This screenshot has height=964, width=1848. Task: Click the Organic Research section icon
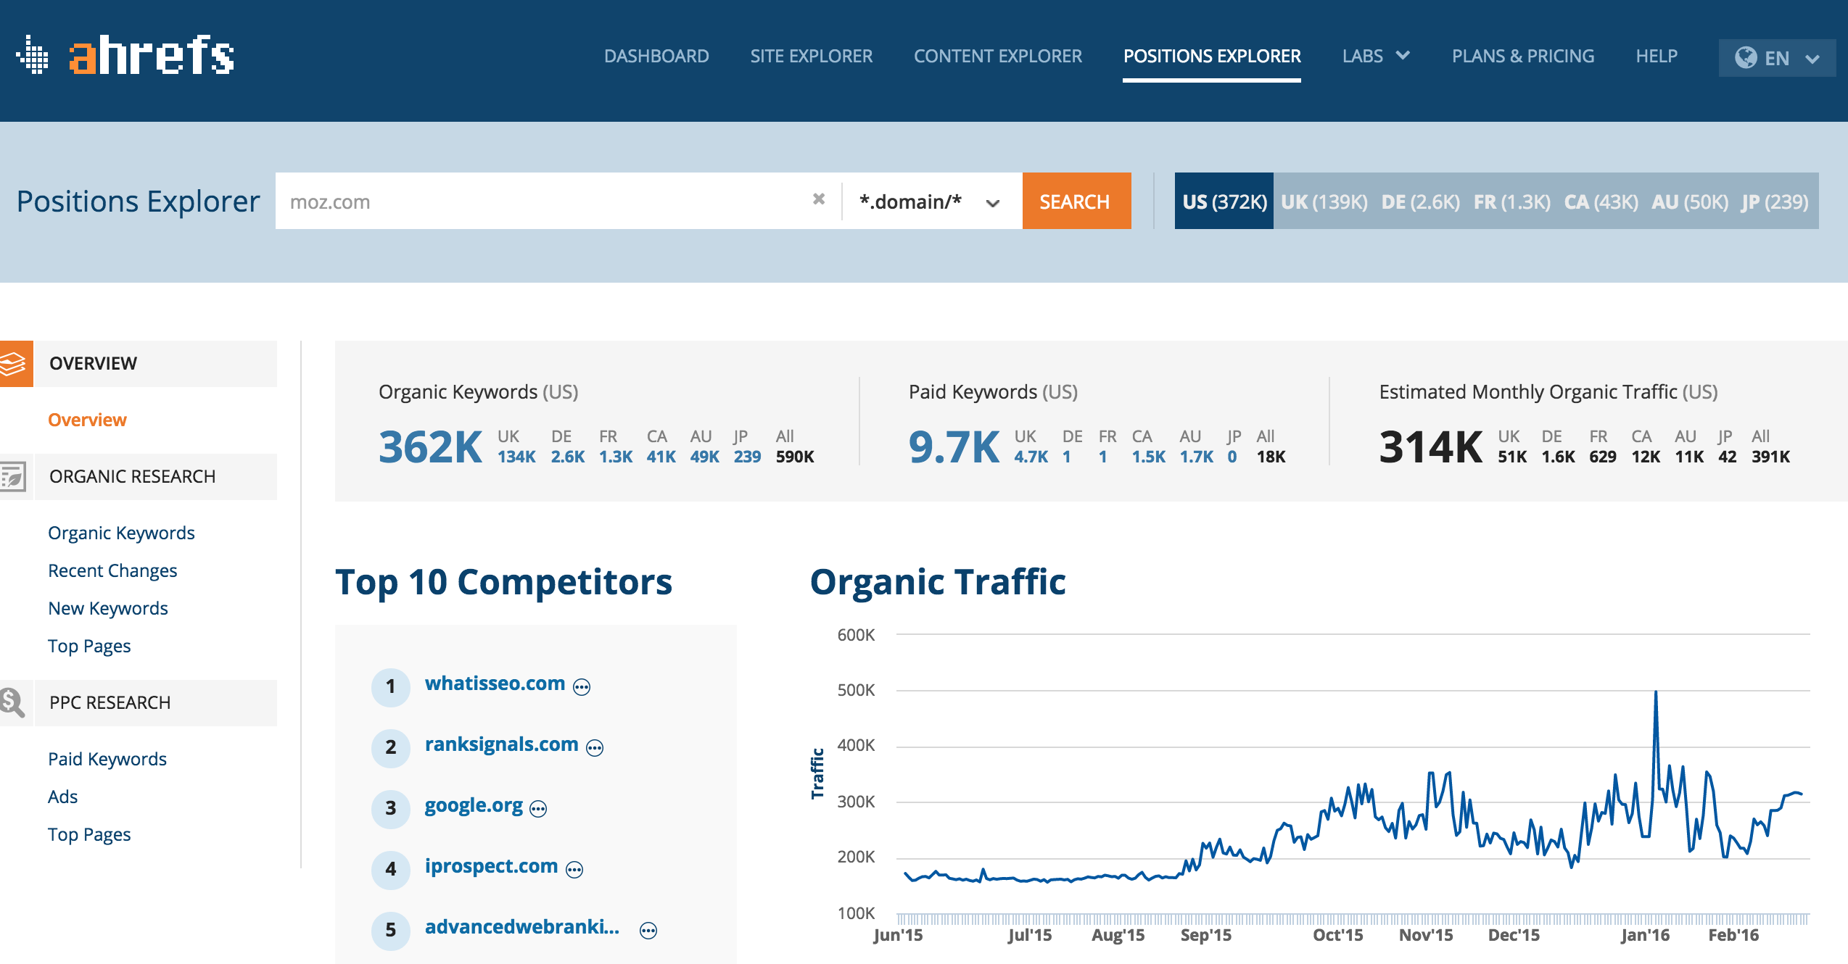15,476
